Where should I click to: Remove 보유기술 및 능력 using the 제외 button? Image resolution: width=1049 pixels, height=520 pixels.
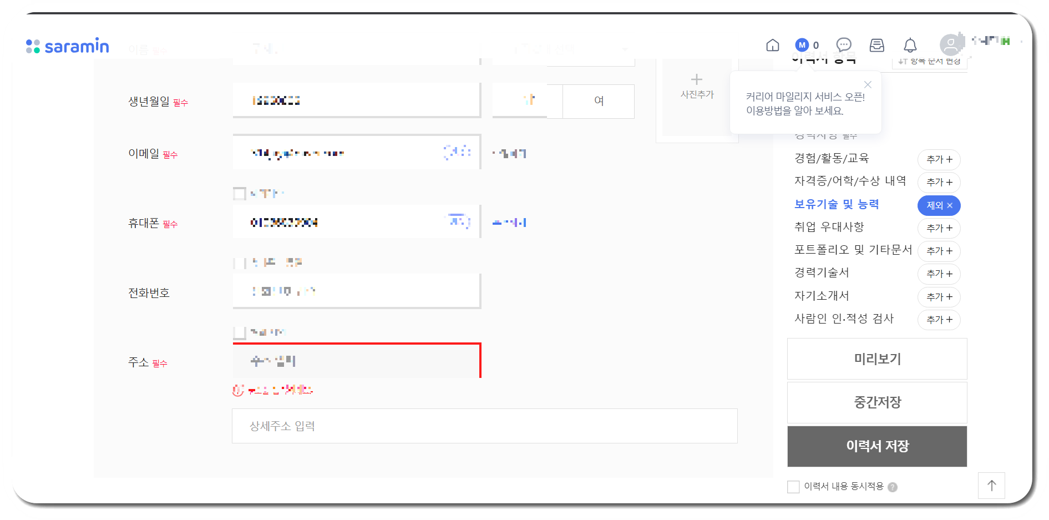(x=939, y=205)
